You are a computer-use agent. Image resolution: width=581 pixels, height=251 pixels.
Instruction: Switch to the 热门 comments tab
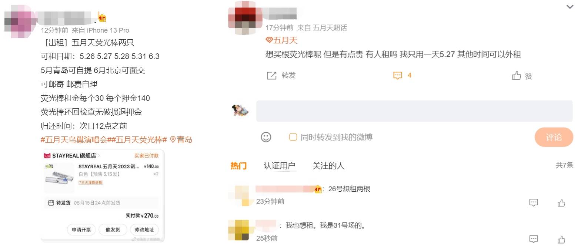pyautogui.click(x=238, y=166)
